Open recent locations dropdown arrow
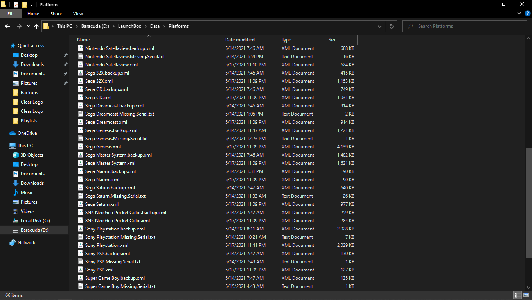 coord(28,26)
